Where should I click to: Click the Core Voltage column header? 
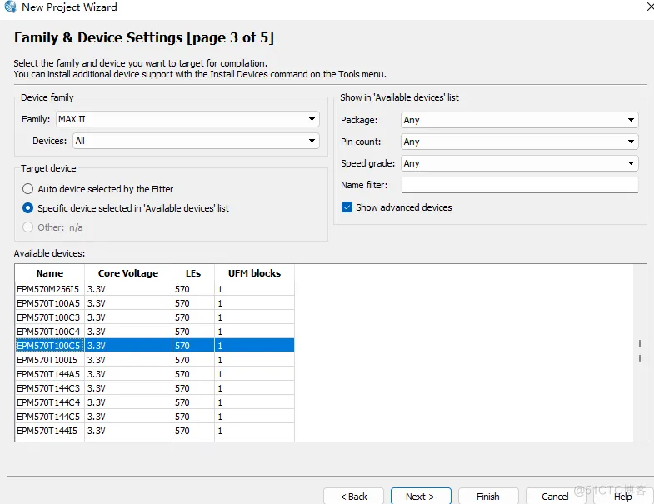pos(127,273)
